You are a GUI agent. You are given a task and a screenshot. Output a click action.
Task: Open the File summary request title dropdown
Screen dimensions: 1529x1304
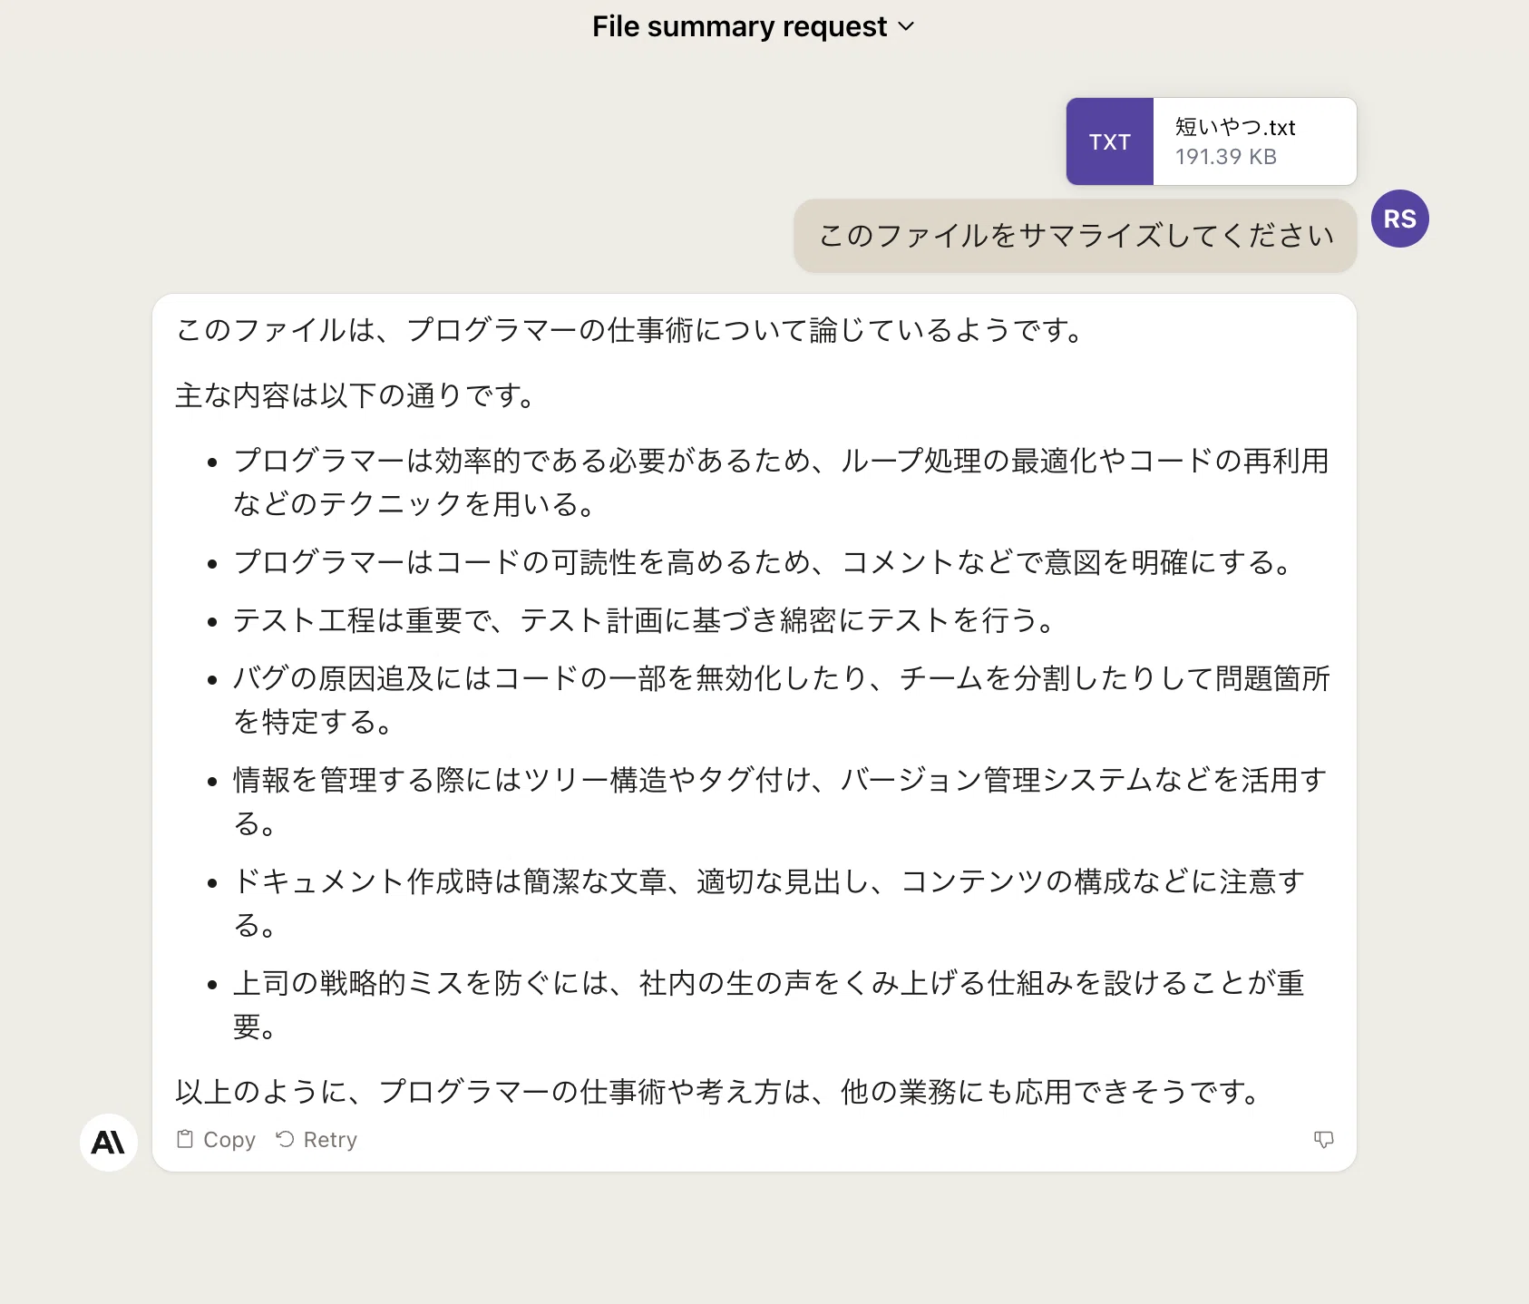(754, 26)
